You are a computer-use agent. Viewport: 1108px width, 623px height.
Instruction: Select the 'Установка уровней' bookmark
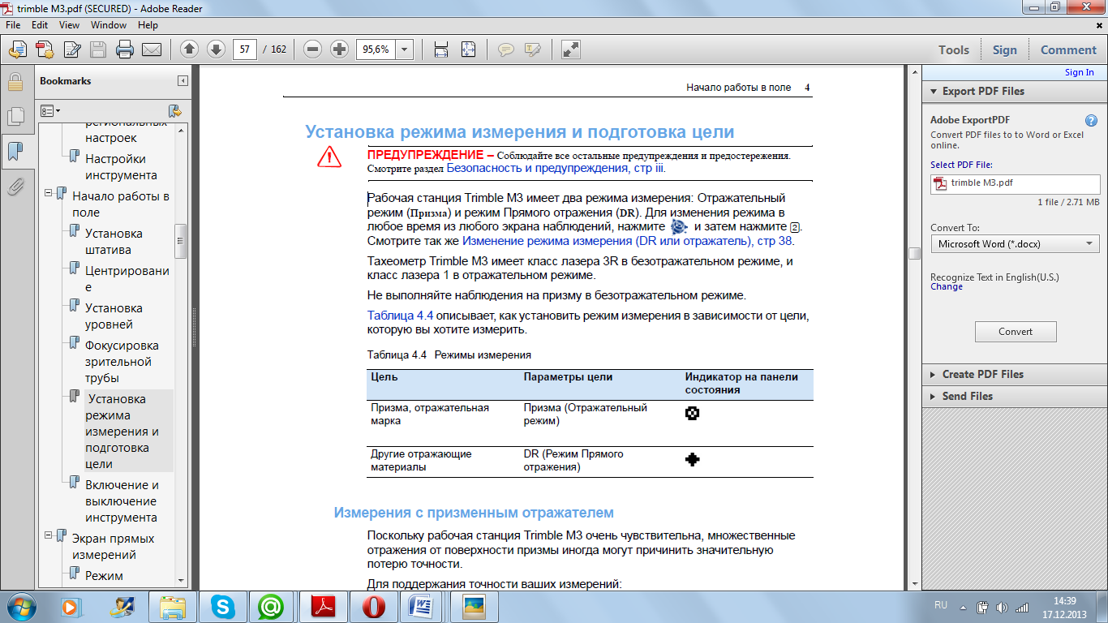pos(114,316)
